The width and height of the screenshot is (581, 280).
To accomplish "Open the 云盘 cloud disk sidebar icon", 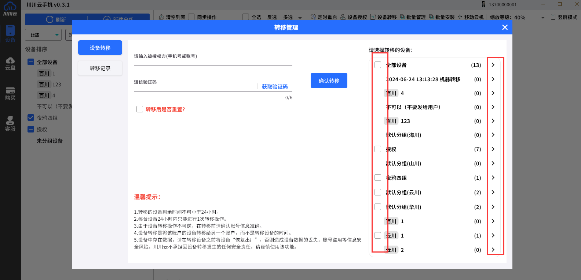I will click(10, 63).
